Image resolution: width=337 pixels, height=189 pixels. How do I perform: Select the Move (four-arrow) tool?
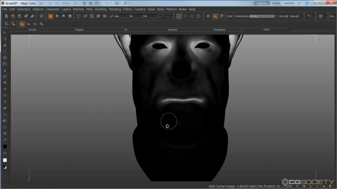click(x=5, y=58)
